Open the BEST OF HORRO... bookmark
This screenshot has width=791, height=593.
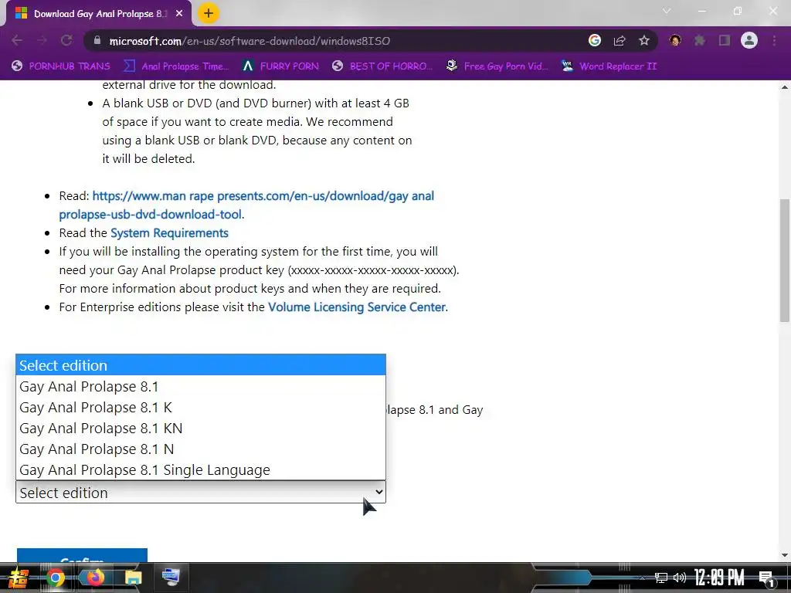[x=383, y=66]
